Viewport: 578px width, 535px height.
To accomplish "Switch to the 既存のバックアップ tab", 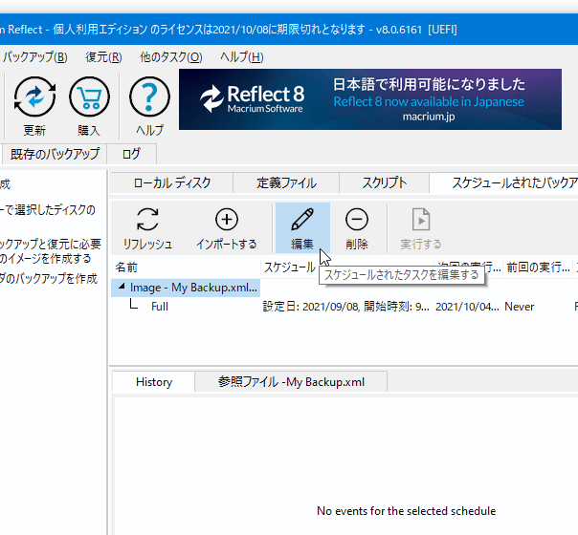I will 55,154.
